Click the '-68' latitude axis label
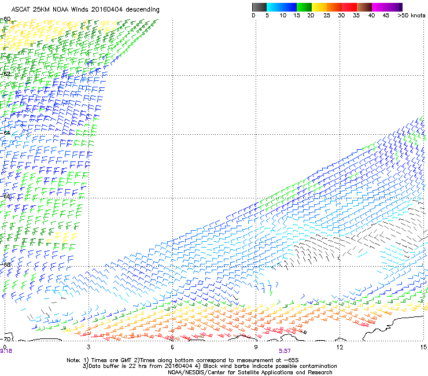Viewport: 428px width, 376px height. 5,264
